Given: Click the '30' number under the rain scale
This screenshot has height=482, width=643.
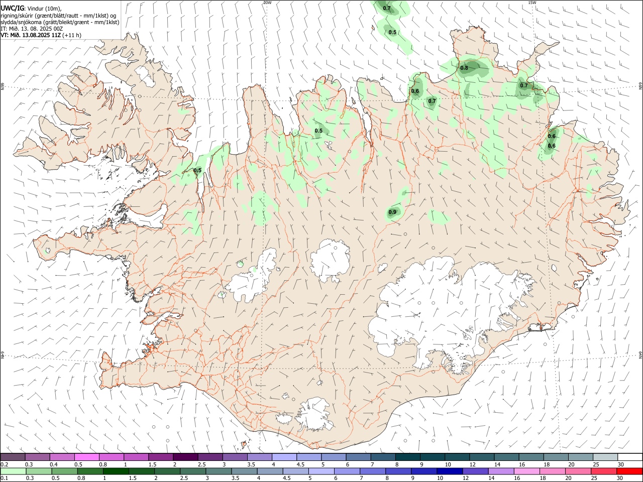Looking at the screenshot, I should [x=619, y=478].
